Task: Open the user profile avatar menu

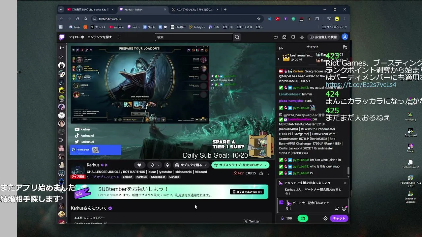Action: [345, 37]
